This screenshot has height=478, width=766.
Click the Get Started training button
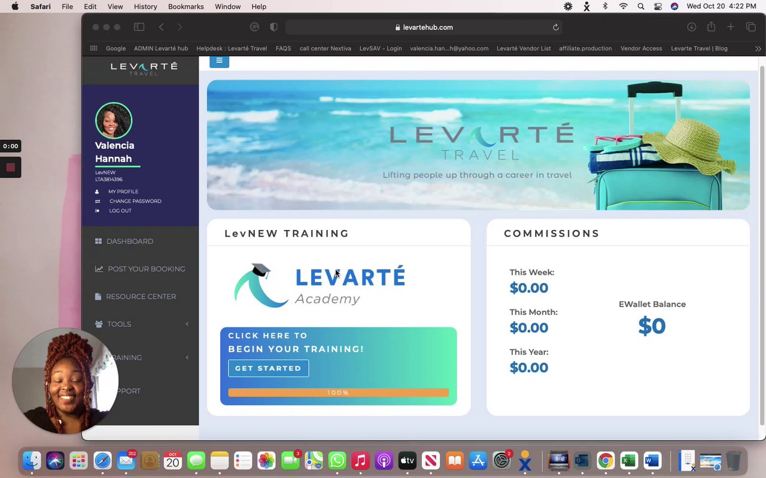pyautogui.click(x=268, y=368)
